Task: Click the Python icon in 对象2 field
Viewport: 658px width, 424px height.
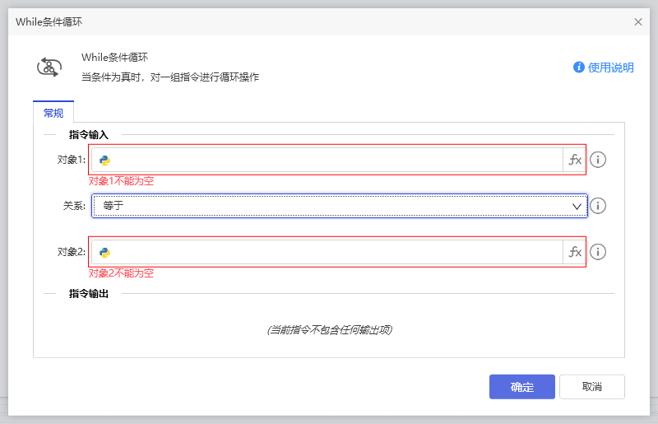Action: (x=104, y=252)
